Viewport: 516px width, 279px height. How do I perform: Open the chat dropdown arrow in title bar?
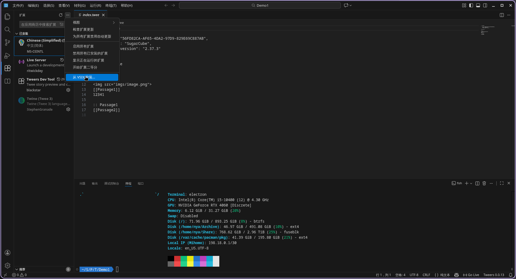click(351, 5)
